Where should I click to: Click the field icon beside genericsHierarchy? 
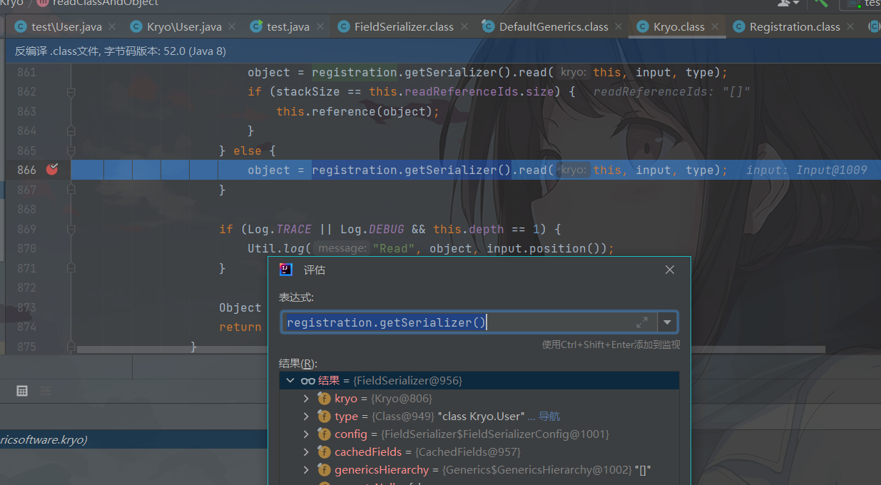coord(324,470)
